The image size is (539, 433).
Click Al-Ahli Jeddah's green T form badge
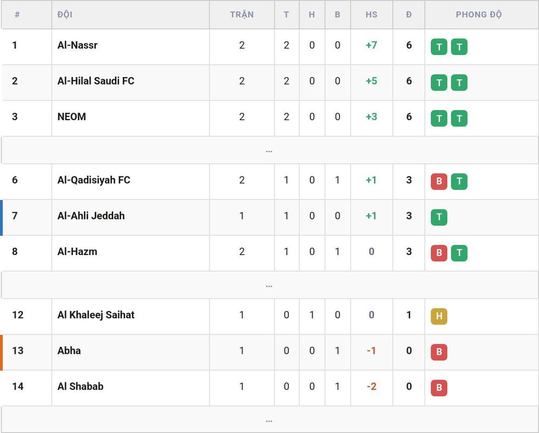(439, 217)
